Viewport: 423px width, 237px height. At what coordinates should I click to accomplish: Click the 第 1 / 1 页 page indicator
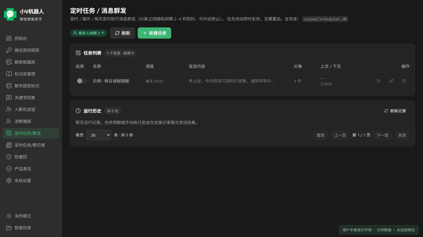tap(361, 135)
